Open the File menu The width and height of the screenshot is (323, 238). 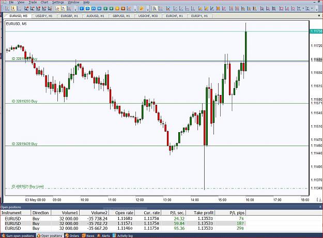click(x=11, y=2)
